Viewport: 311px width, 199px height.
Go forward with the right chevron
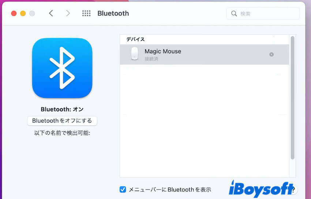tap(68, 13)
